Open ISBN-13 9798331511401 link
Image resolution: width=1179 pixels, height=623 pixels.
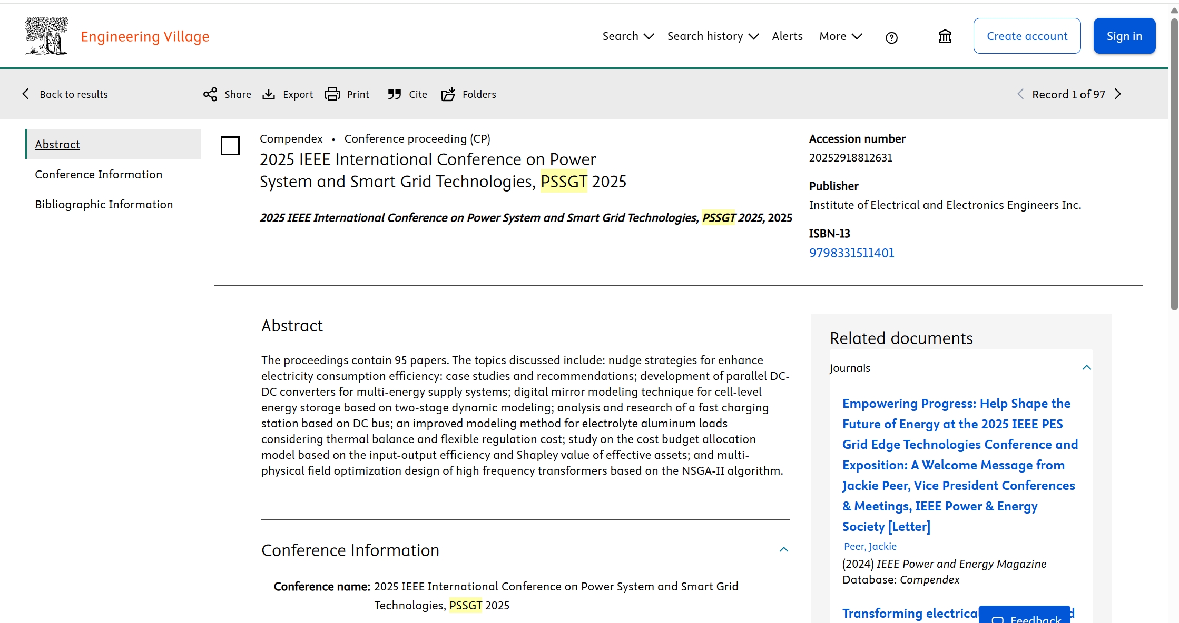tap(851, 253)
